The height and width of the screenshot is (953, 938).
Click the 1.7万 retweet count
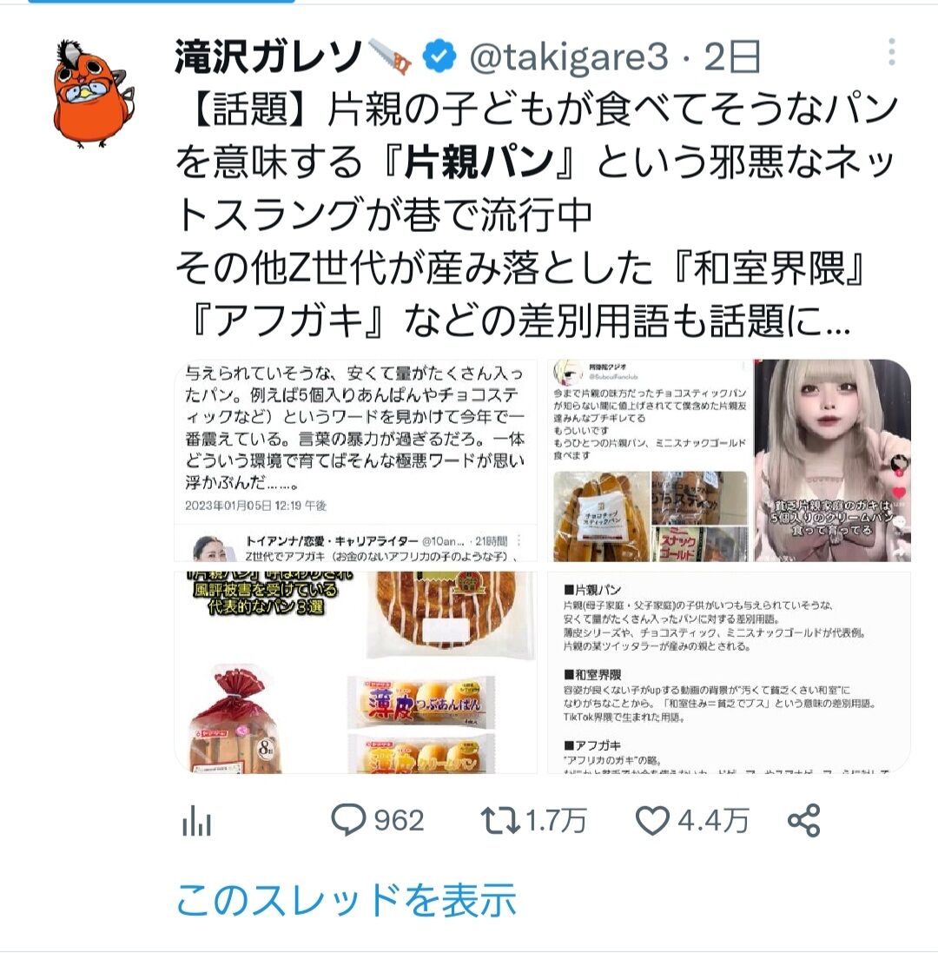tap(555, 820)
